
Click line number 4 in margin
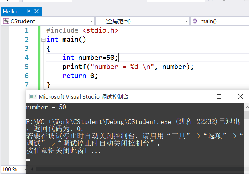[x=27, y=57]
